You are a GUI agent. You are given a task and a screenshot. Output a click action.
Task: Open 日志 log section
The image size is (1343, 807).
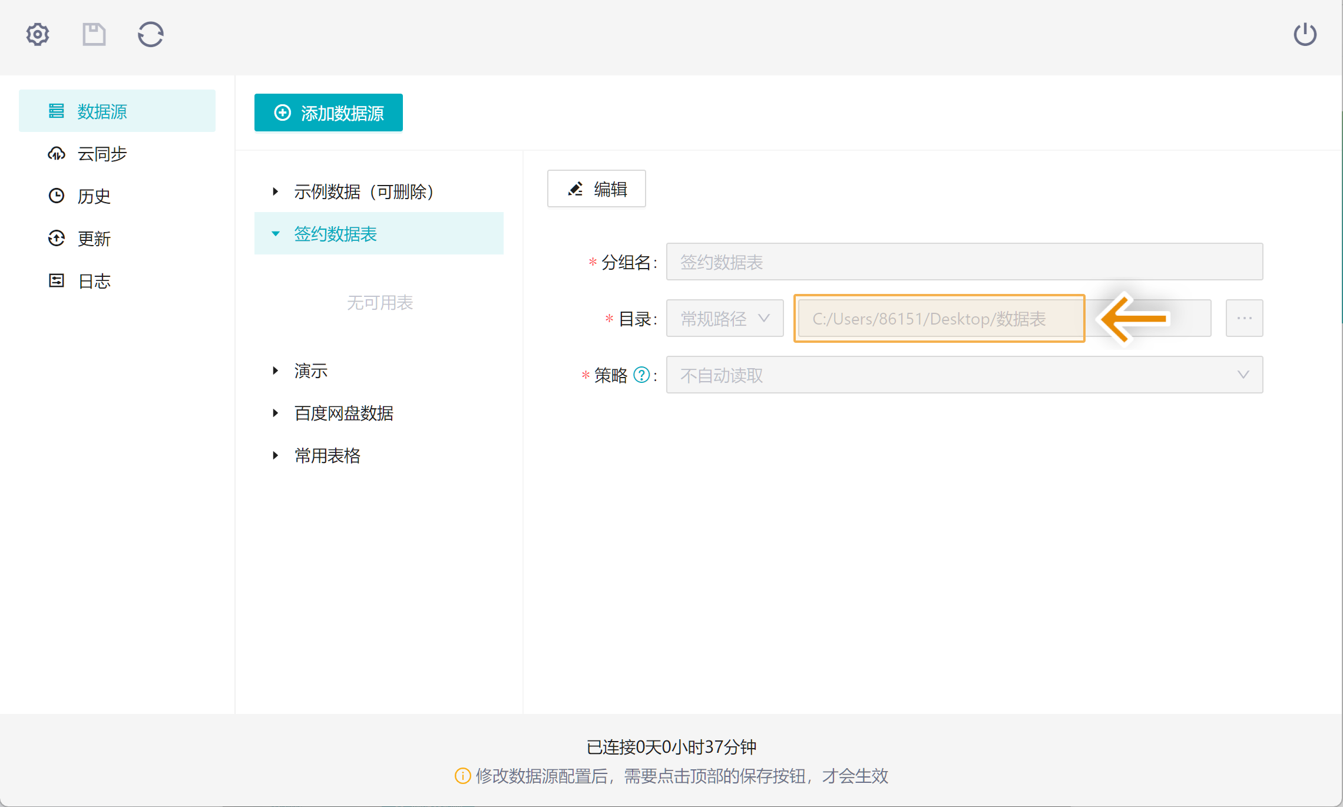coord(94,281)
